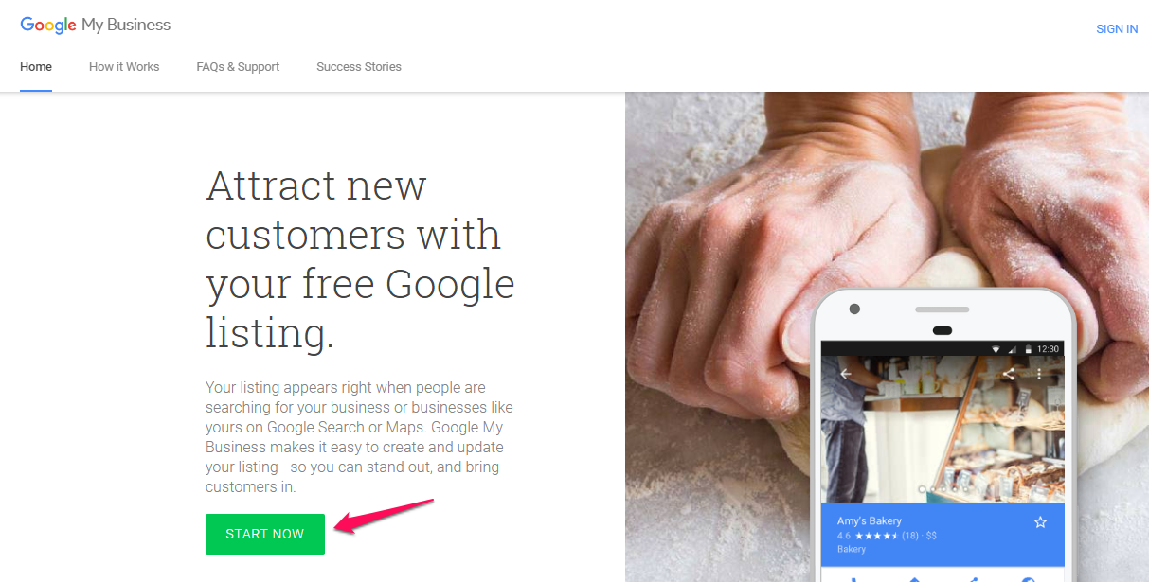Tap the back arrow in phone mockup
This screenshot has width=1149, height=582.
click(846, 374)
